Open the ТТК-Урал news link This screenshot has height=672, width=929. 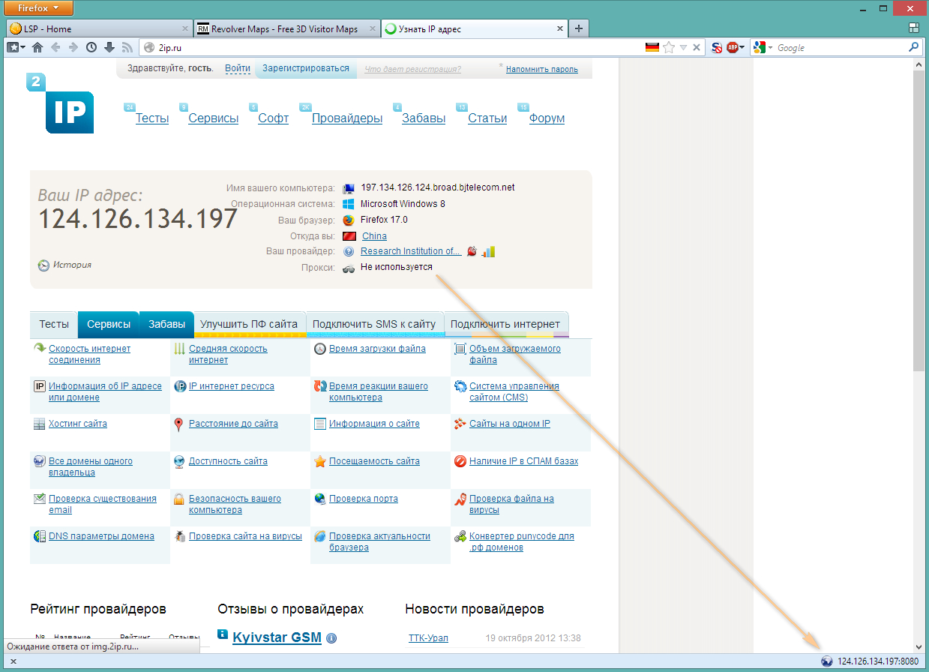coord(428,638)
